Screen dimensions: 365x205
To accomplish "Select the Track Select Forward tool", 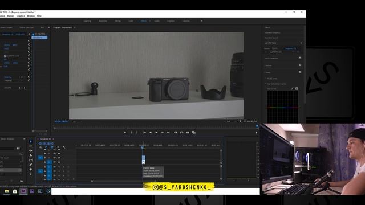I will 30,146.
